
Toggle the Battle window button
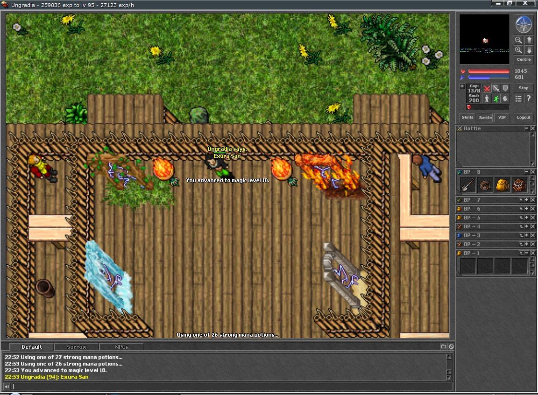pyautogui.click(x=485, y=117)
